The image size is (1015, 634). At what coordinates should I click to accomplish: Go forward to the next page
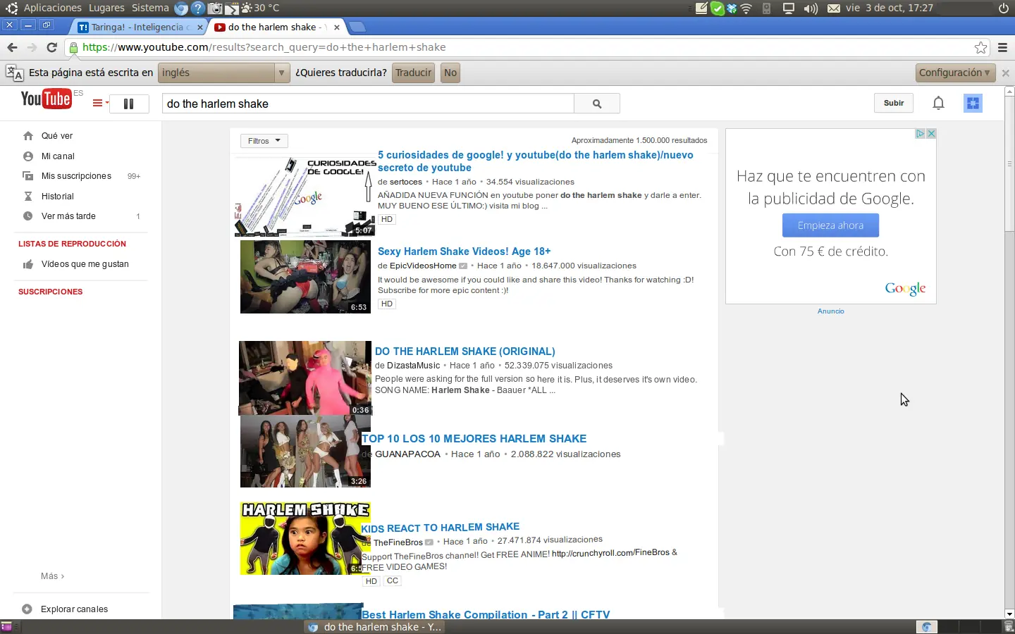point(32,47)
